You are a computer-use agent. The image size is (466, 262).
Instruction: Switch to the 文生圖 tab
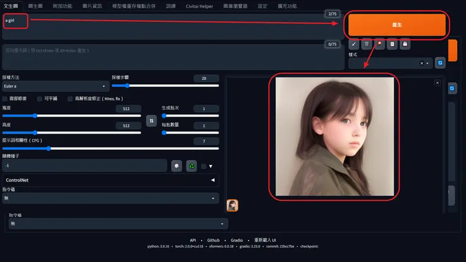pos(11,6)
